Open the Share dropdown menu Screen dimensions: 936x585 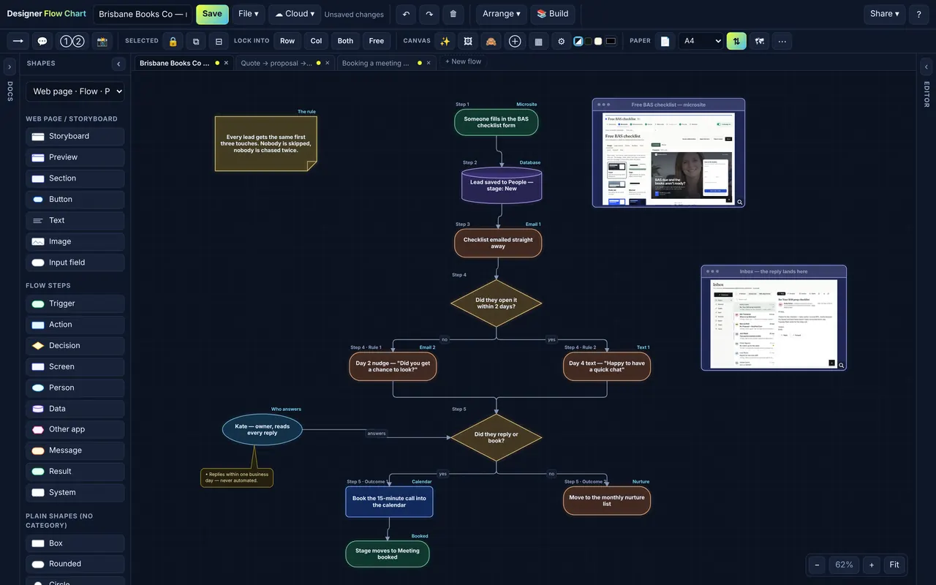[x=885, y=14]
